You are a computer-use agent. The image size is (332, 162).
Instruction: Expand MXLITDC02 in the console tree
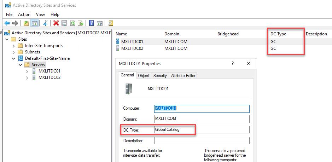click(27, 77)
